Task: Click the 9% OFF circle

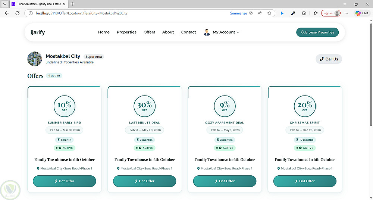Action: point(225,106)
